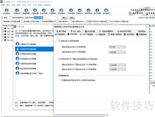Open the 日志查询 log query icon
This screenshot has height=117, width=155.
point(61,10)
